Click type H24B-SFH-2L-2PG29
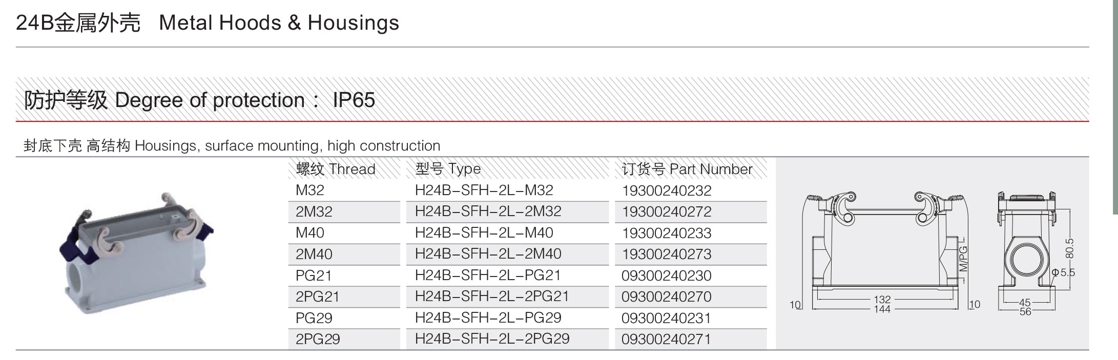 (x=492, y=339)
